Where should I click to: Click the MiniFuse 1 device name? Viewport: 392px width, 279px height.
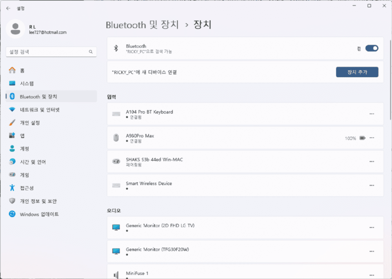pyautogui.click(x=137, y=273)
